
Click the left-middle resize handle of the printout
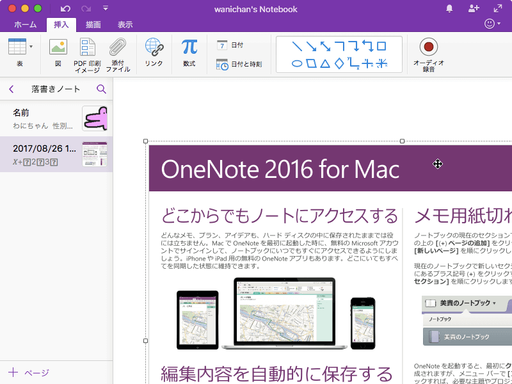pos(146,340)
